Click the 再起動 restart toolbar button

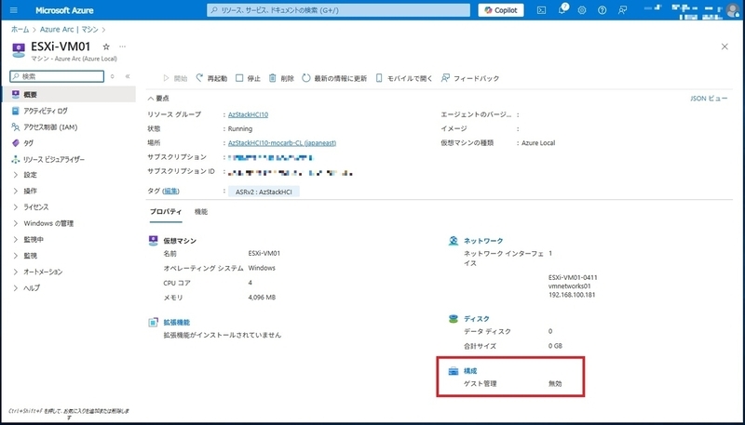[211, 78]
